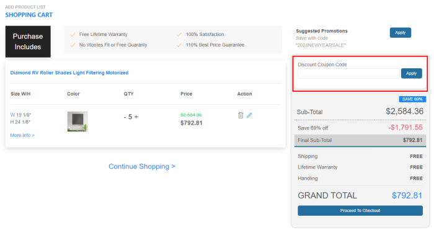
Task: Apply the suggested 2024NEWYEARSALE promotion
Action: [401, 33]
